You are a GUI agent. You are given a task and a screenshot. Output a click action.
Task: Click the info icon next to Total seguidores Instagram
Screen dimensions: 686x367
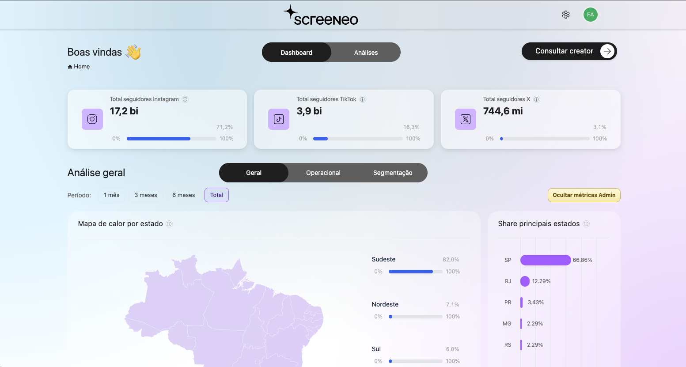[x=185, y=99]
